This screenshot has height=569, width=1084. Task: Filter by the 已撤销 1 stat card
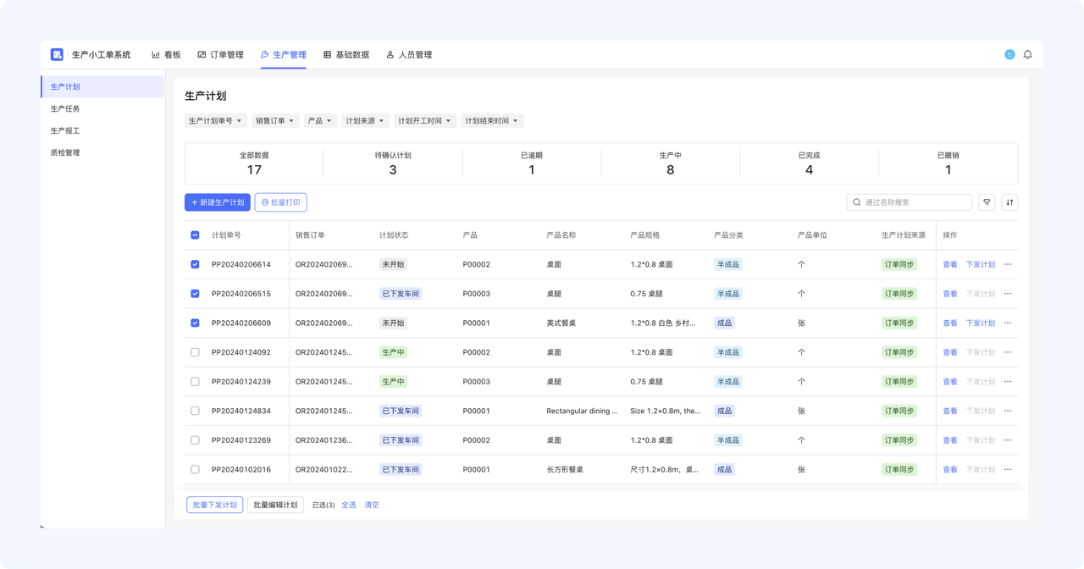tap(948, 163)
